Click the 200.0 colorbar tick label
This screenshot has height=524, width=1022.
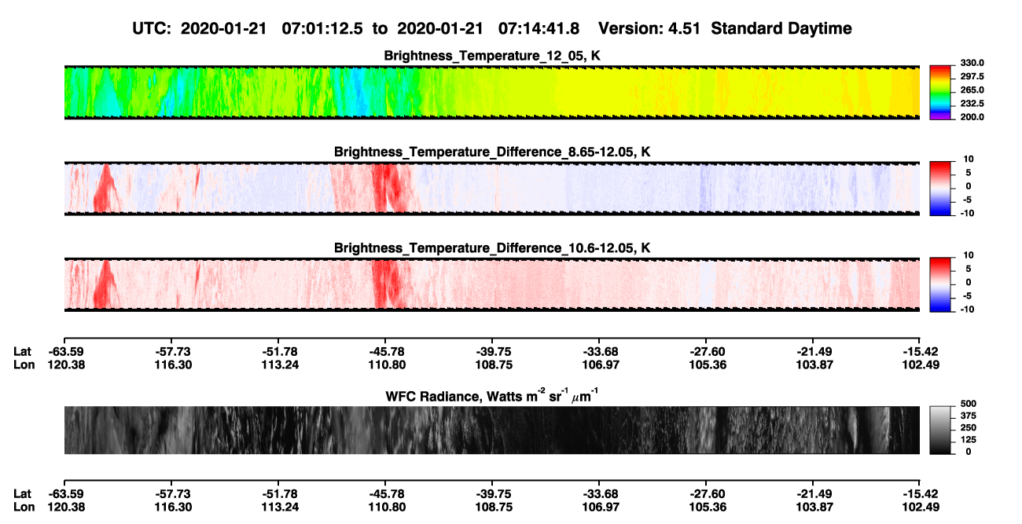[x=972, y=116]
